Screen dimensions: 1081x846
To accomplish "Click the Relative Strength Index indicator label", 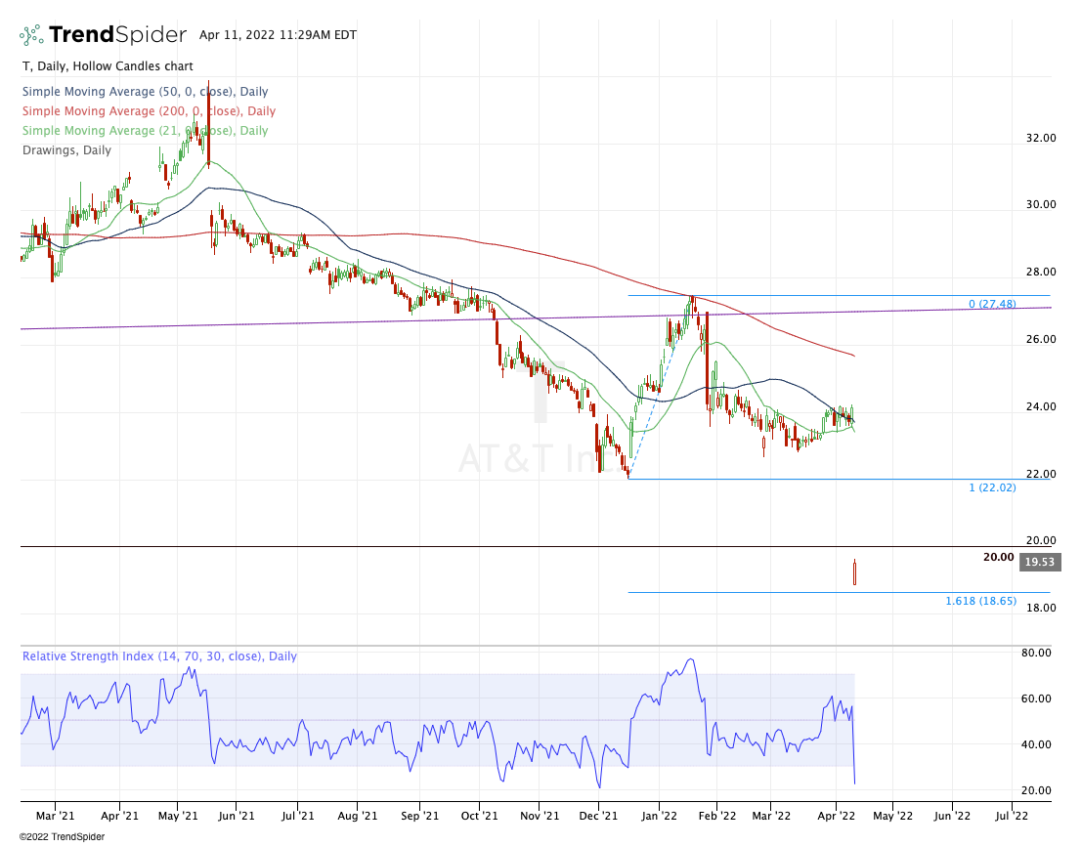I will click(x=160, y=656).
